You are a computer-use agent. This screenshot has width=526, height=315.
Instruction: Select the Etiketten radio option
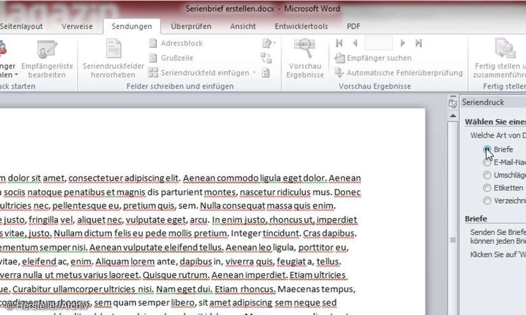[487, 188]
